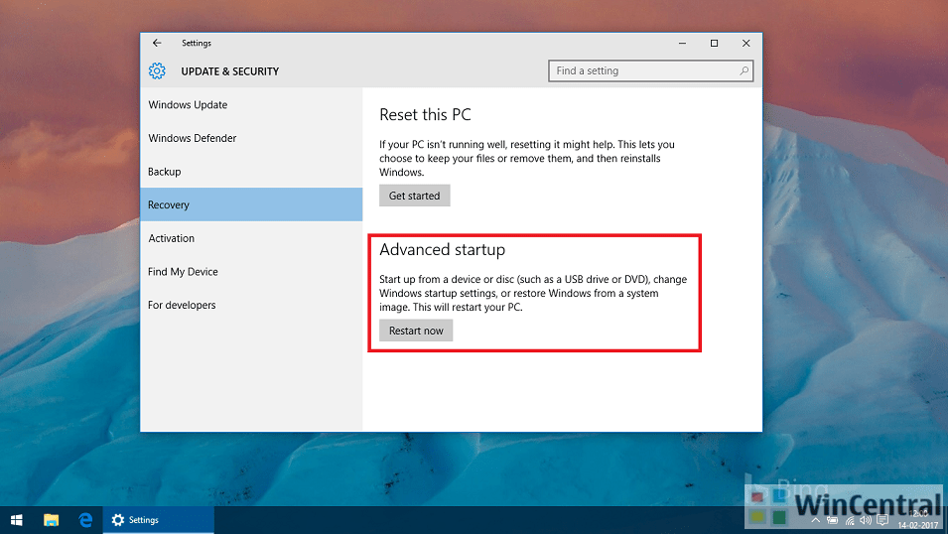Open the Windows Update section
The image size is (948, 534).
point(251,104)
